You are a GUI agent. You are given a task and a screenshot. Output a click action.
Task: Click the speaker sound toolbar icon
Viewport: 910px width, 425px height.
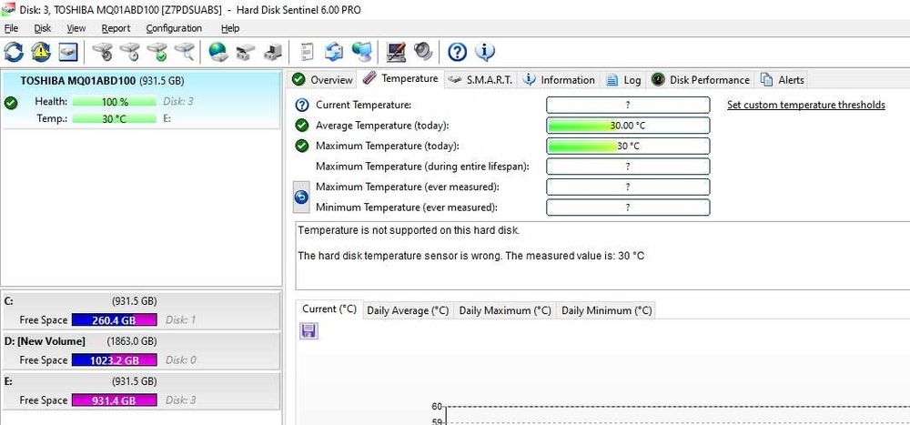pos(423,52)
